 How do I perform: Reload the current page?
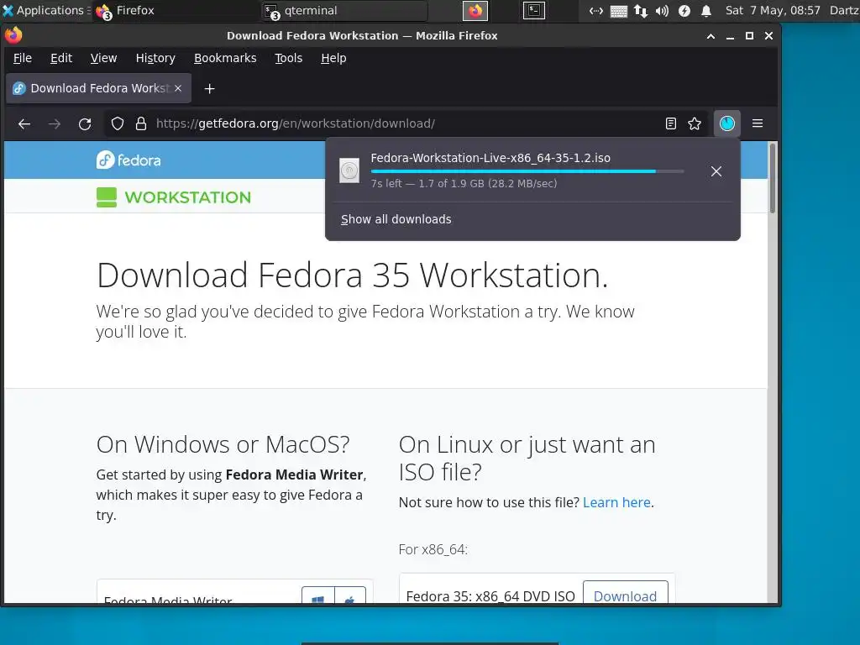click(85, 124)
